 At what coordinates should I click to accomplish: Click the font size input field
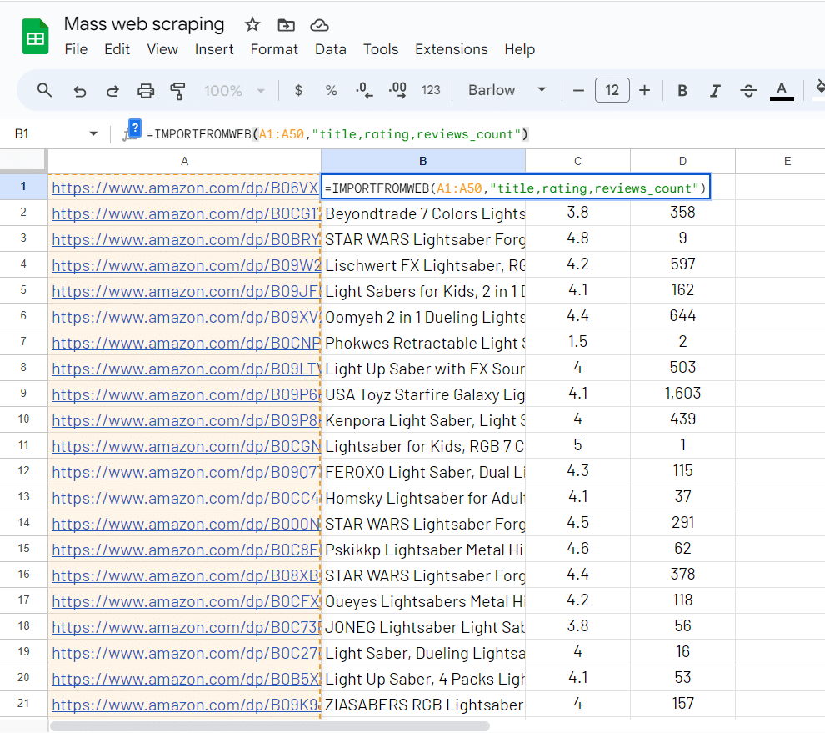[612, 90]
